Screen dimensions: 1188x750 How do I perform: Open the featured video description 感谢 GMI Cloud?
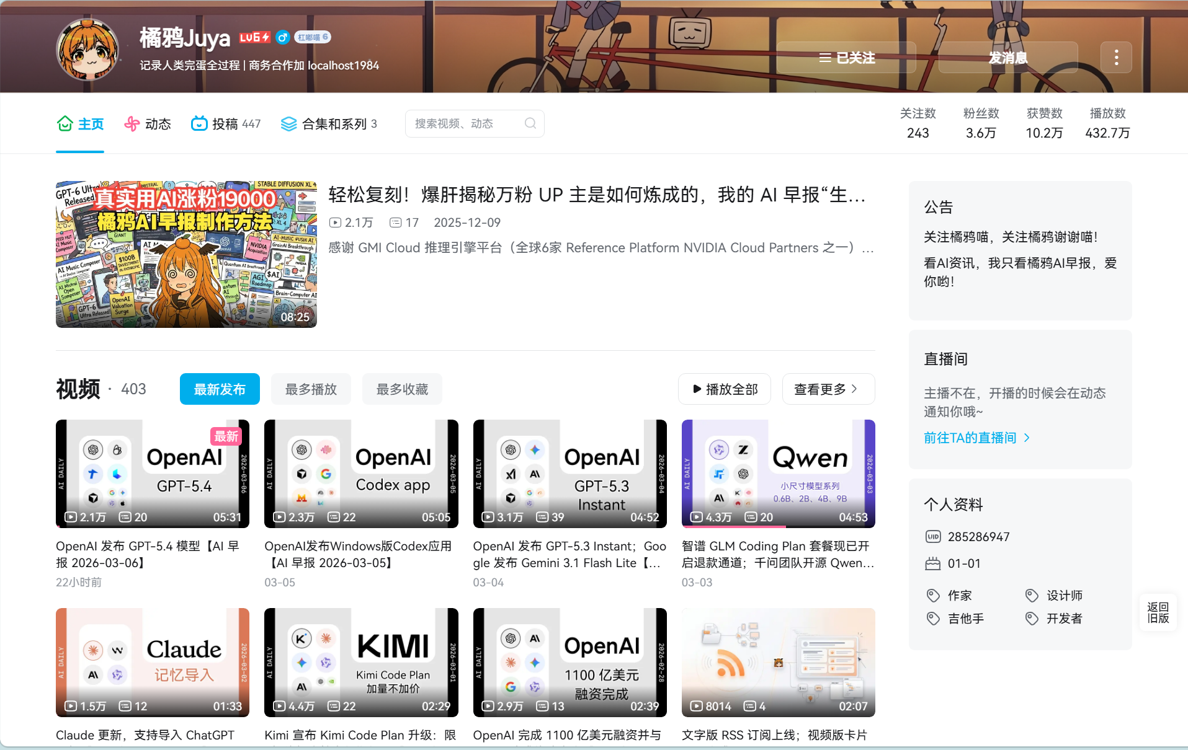point(601,248)
